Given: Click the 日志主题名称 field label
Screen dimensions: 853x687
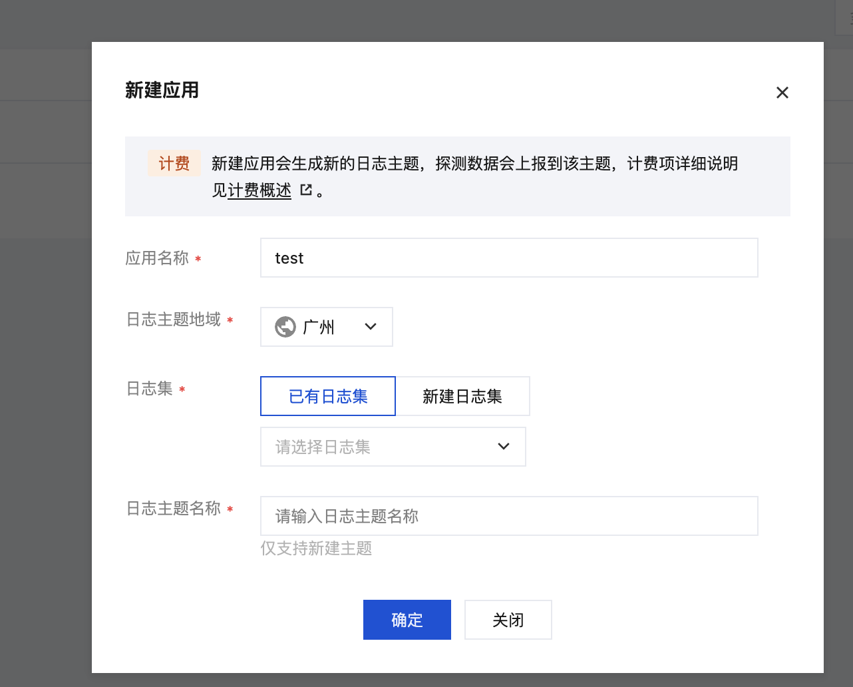Looking at the screenshot, I should tap(174, 509).
